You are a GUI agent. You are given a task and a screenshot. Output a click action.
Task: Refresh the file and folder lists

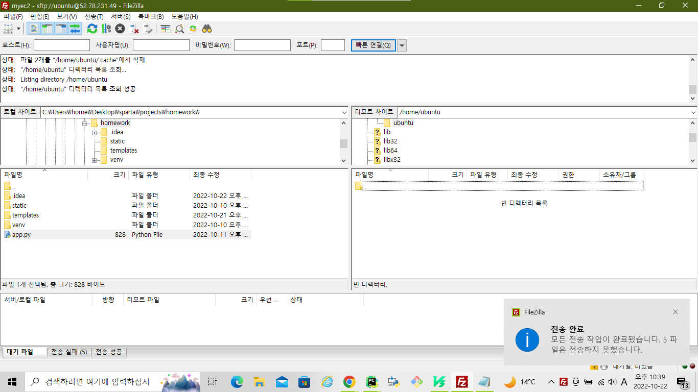[x=92, y=29]
